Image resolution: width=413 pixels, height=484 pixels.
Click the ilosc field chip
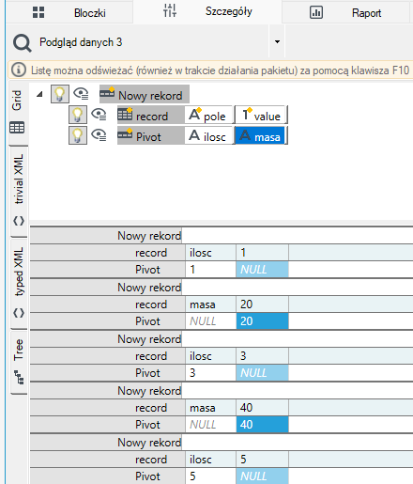(208, 135)
